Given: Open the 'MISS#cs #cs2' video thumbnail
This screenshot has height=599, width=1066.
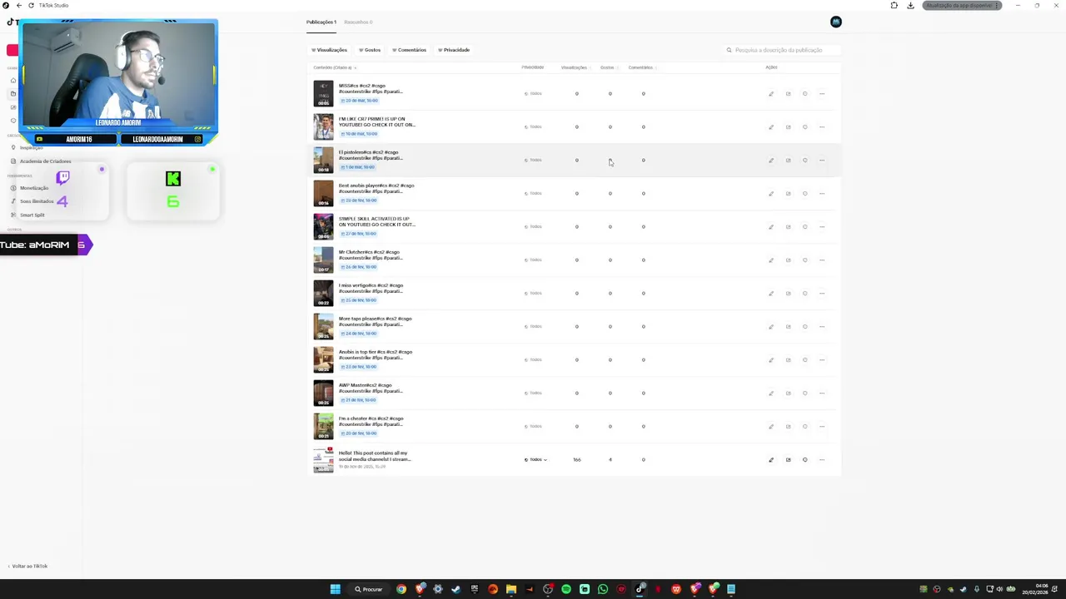Looking at the screenshot, I should pyautogui.click(x=323, y=93).
